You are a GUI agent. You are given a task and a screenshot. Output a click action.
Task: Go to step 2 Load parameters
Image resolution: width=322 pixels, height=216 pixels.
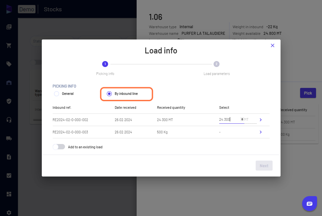pos(217,64)
